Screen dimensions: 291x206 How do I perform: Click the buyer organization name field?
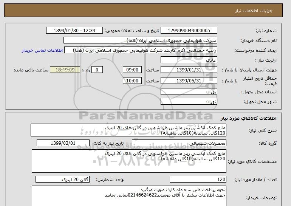coord(140,40)
